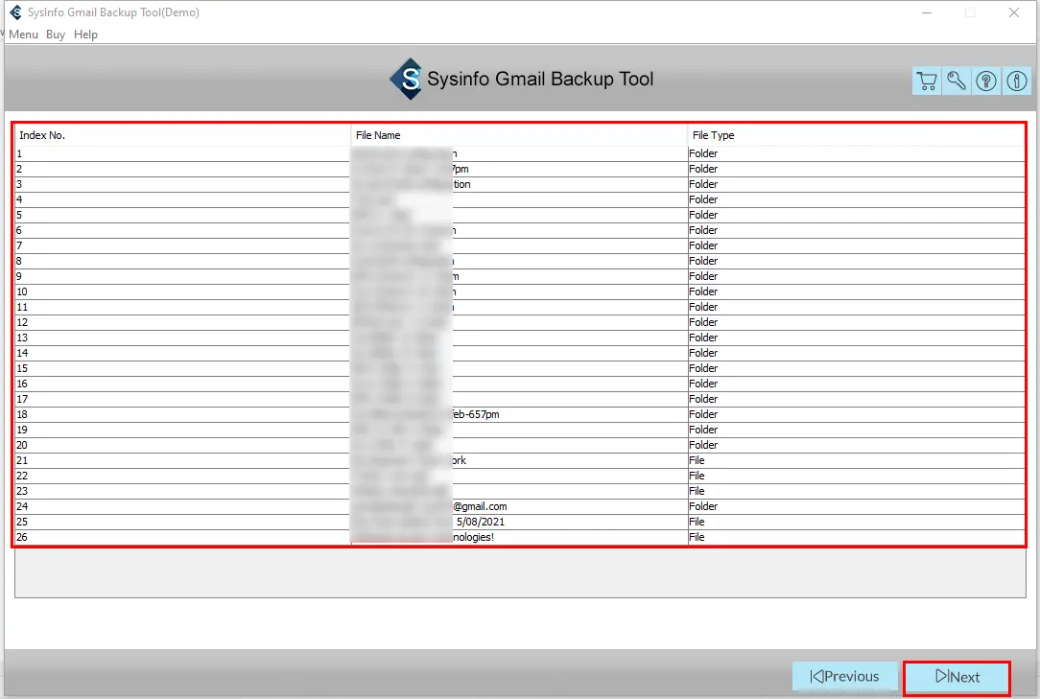Open the shopping cart purchase icon
The width and height of the screenshot is (1040, 699).
click(927, 81)
